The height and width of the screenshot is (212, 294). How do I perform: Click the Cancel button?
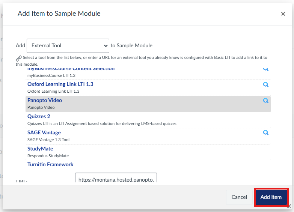[239, 197]
